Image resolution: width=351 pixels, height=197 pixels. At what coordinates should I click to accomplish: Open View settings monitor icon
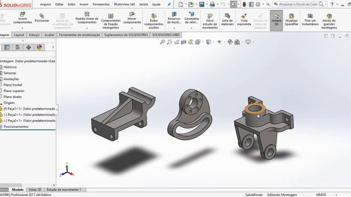click(x=248, y=42)
